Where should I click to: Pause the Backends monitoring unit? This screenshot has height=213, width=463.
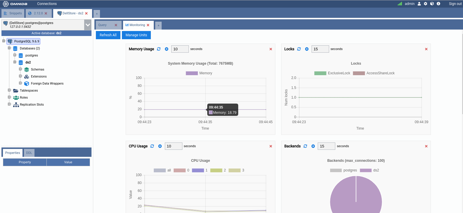(x=313, y=146)
